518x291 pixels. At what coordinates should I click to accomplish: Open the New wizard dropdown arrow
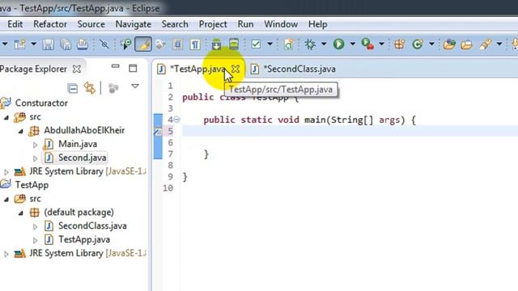(33, 44)
